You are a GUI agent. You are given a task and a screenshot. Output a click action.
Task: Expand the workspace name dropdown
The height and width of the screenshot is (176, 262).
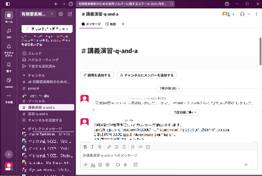tap(37, 14)
